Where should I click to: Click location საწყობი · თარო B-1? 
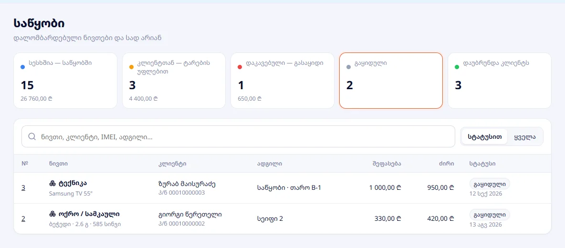[x=289, y=187]
